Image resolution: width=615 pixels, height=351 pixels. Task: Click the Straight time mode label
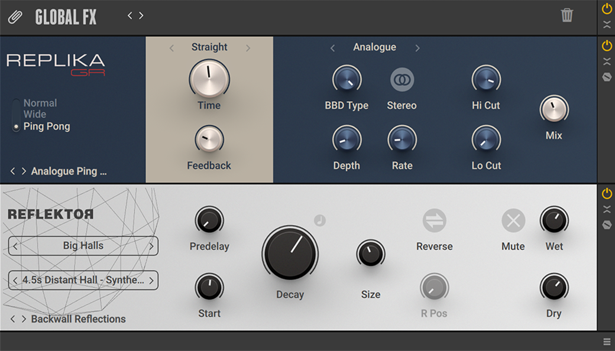[x=209, y=47]
